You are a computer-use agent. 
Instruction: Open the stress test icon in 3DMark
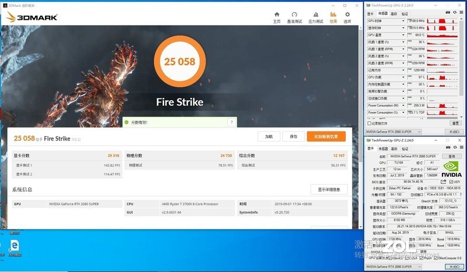(316, 15)
